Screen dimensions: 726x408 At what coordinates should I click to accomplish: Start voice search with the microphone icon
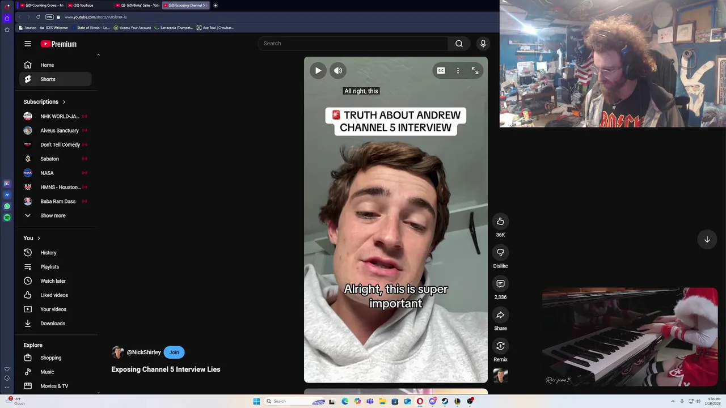(483, 44)
